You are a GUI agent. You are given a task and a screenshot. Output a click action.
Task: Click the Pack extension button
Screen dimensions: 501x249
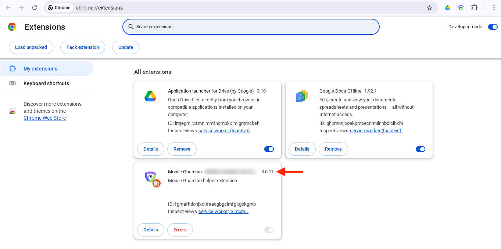(83, 47)
